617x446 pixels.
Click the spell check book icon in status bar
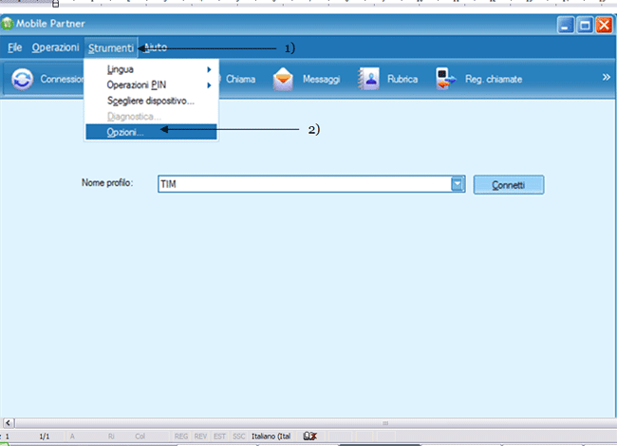(309, 436)
